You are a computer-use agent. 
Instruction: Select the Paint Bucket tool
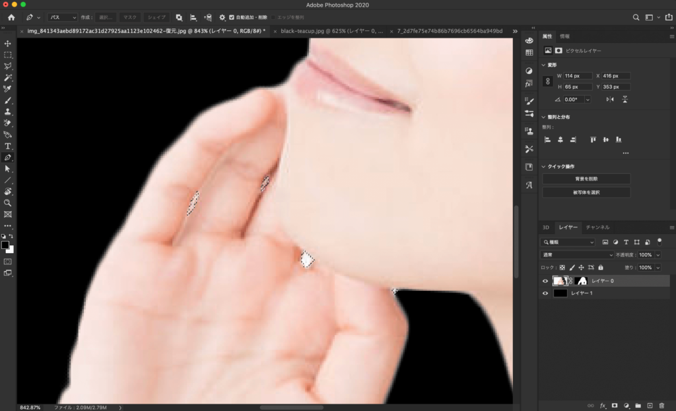(8, 135)
